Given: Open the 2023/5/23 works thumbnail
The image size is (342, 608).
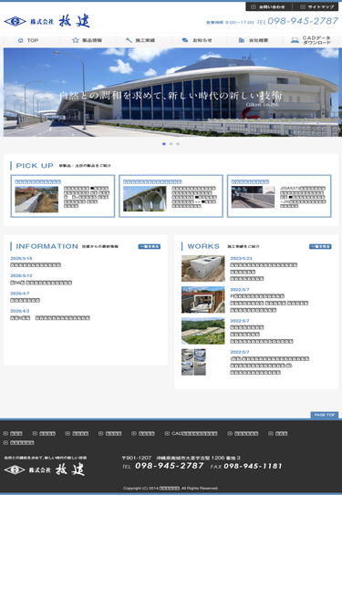Looking at the screenshot, I should click(202, 268).
